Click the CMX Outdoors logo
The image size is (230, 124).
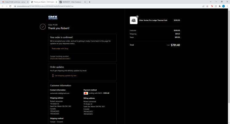point(53,17)
